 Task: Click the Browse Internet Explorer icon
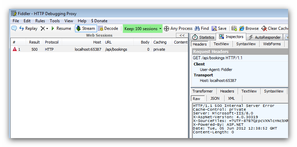tap(241, 28)
